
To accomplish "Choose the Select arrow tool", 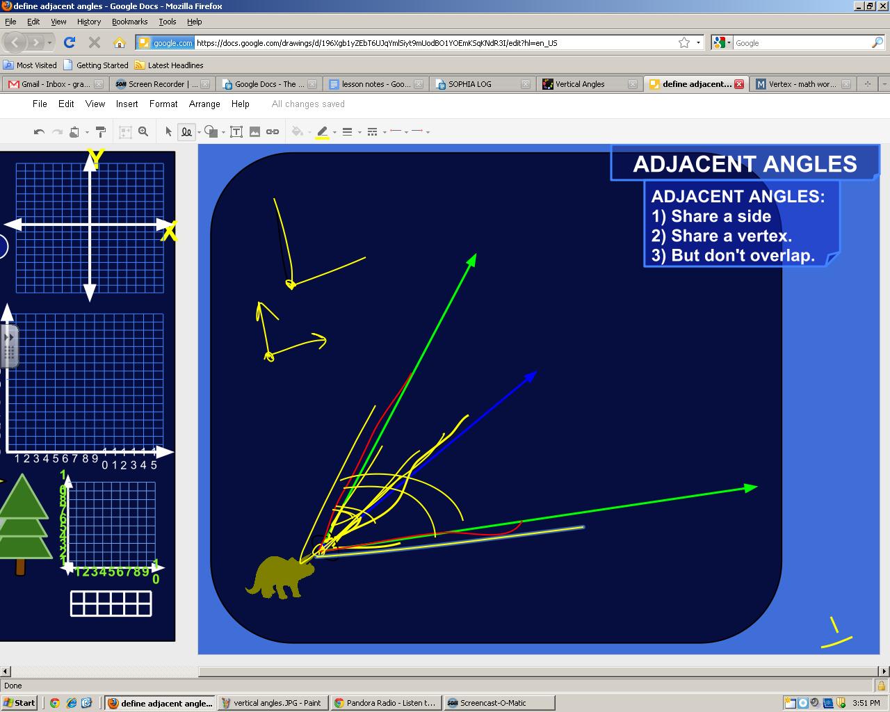I will coord(168,131).
